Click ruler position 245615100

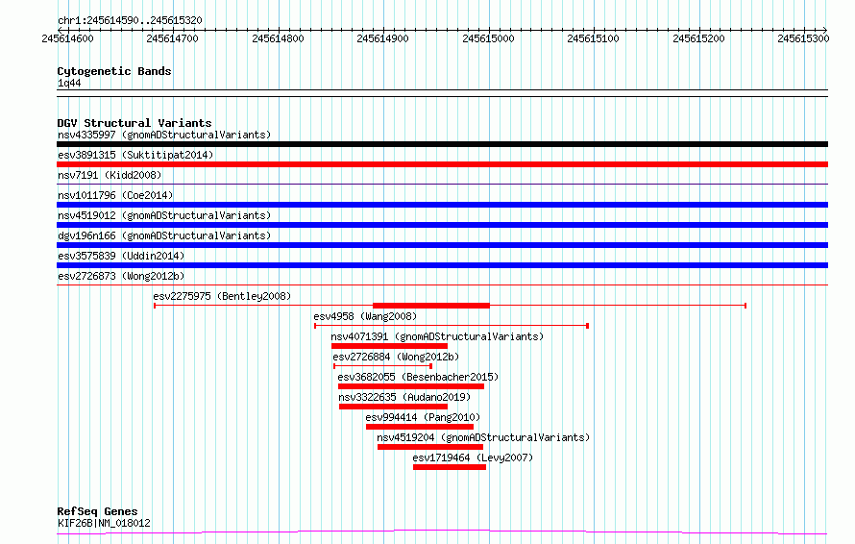point(594,38)
